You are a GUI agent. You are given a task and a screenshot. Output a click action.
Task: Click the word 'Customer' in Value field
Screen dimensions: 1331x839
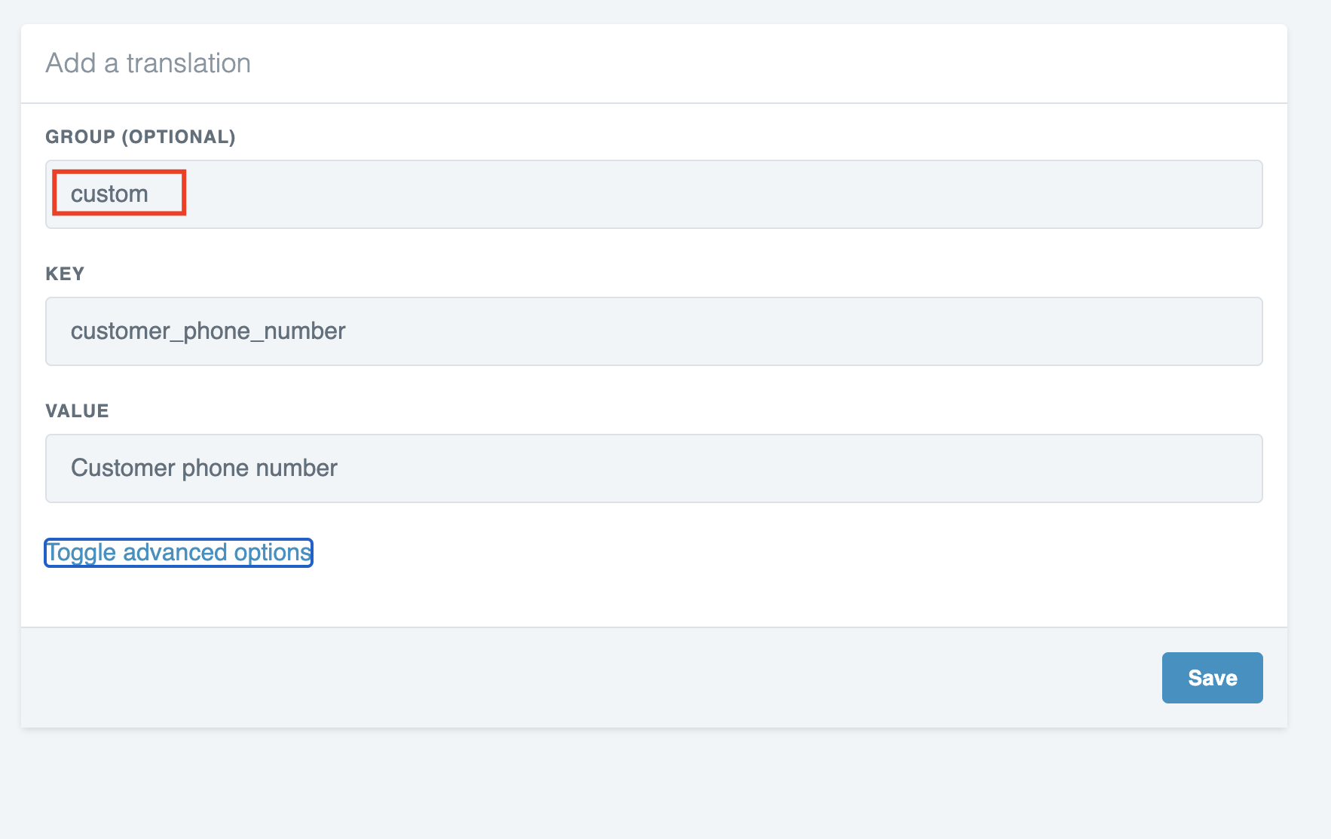123,468
